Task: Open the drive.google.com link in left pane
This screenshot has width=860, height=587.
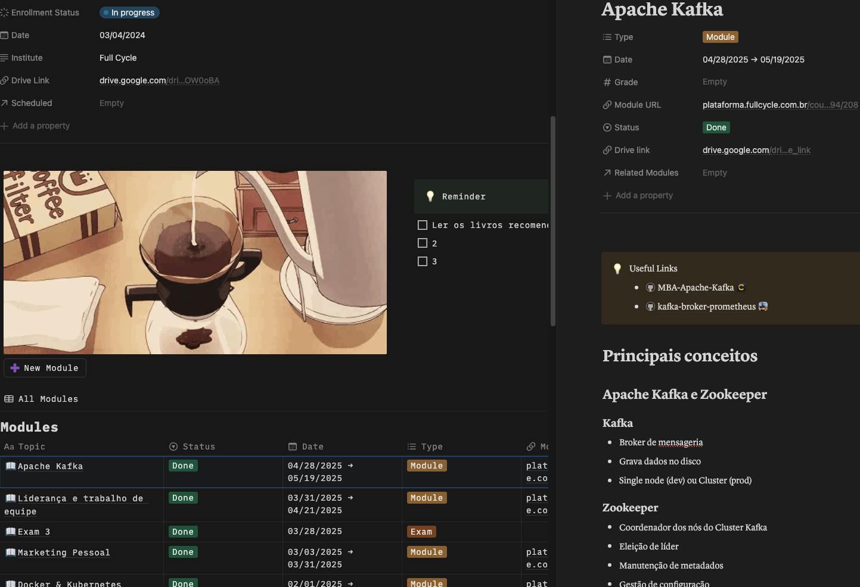Action: (x=159, y=80)
